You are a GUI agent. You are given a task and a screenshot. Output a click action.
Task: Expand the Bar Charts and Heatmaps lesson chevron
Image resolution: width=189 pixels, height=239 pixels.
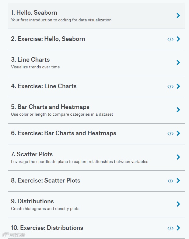(178, 110)
